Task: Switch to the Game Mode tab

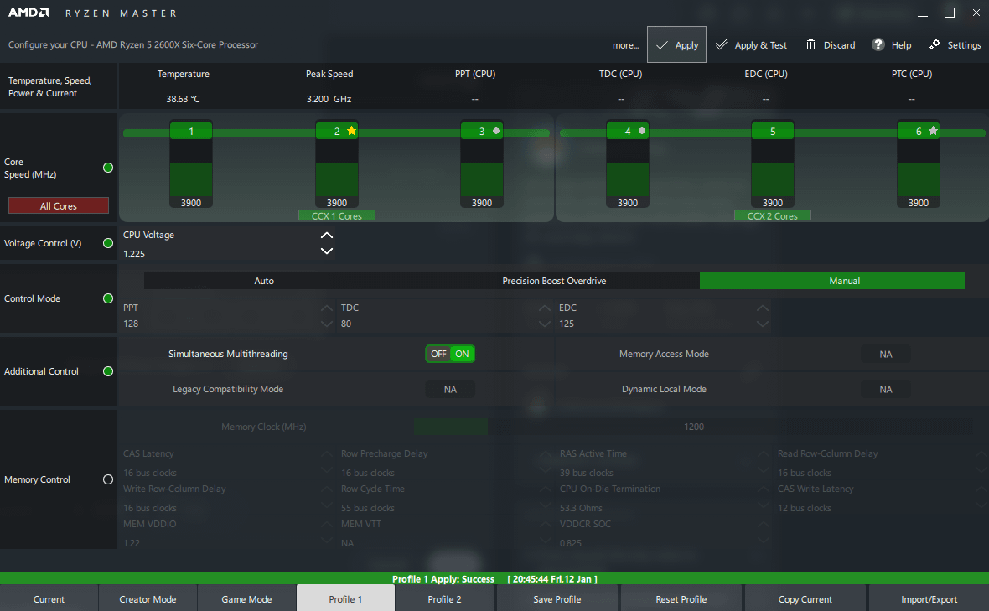Action: (x=246, y=599)
